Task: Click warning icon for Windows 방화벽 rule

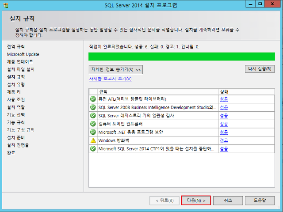Action: (93, 140)
